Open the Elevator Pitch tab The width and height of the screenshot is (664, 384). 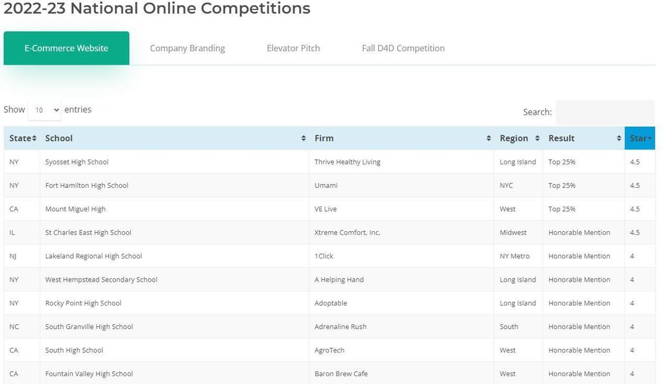tap(293, 48)
